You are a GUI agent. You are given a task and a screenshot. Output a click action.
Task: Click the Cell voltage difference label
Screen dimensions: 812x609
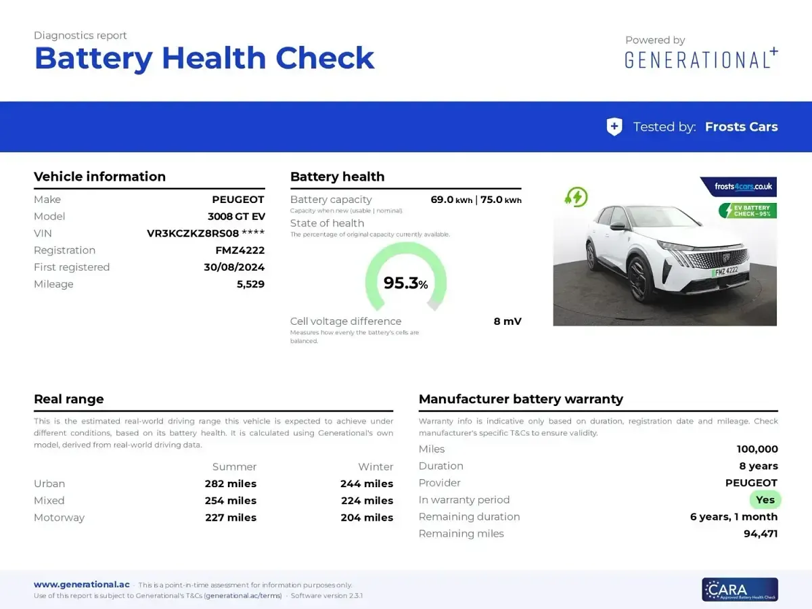point(346,321)
